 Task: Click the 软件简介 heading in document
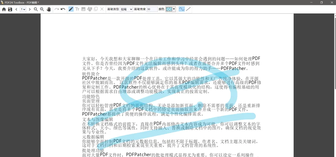click(x=91, y=74)
